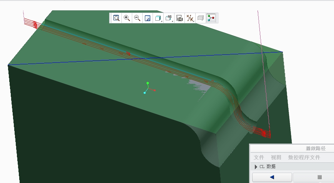
Task: Open the saved orientations AB dropdown
Action: (169, 18)
